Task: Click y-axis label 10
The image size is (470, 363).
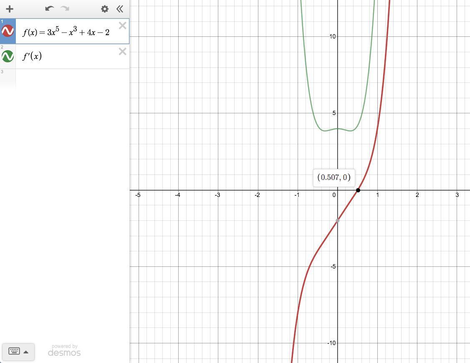Action: point(332,37)
